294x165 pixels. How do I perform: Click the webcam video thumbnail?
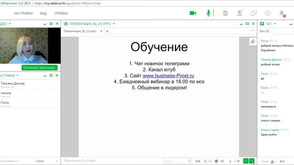point(30,46)
